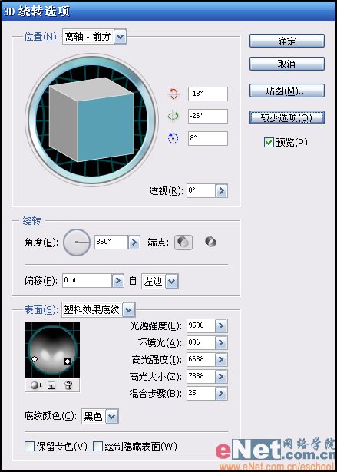Select the right light point on sphere
The image size is (337, 472).
pos(68,361)
